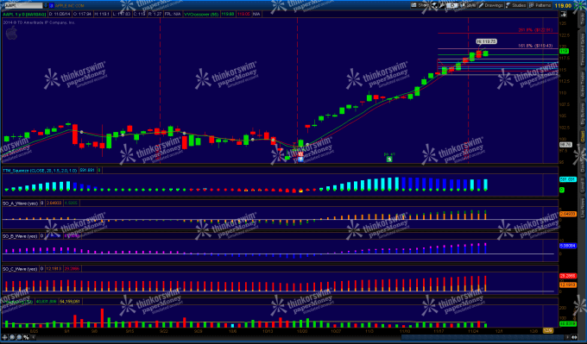Open the Style menu
Screen dimensions: 587x344
coord(468,5)
